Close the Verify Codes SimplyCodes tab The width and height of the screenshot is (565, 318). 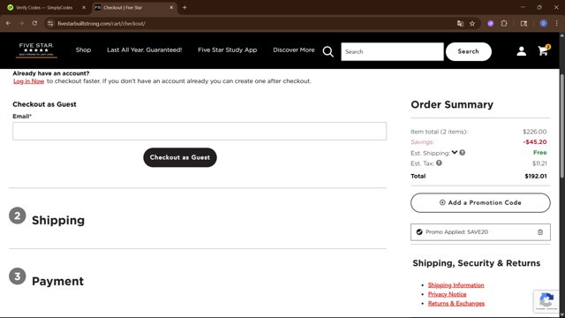(84, 7)
